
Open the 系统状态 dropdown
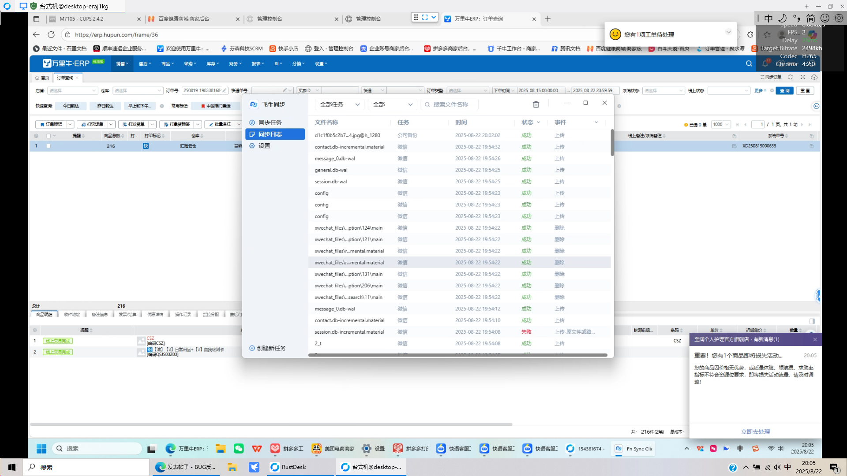(663, 90)
